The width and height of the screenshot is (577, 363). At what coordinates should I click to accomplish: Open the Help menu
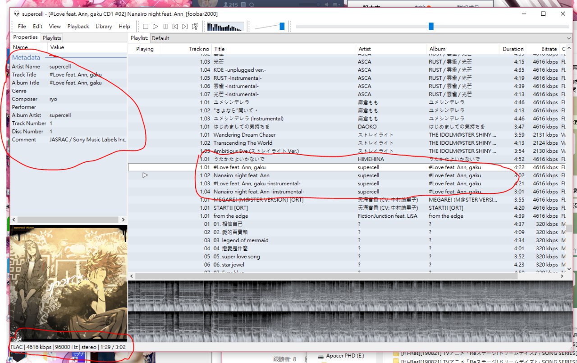[124, 26]
